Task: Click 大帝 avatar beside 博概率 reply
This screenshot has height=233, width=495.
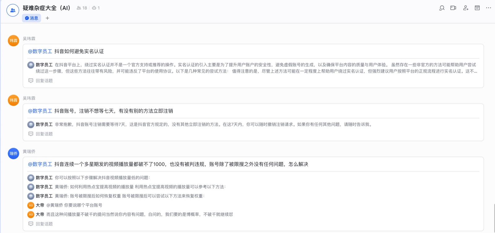Action: tap(31, 214)
